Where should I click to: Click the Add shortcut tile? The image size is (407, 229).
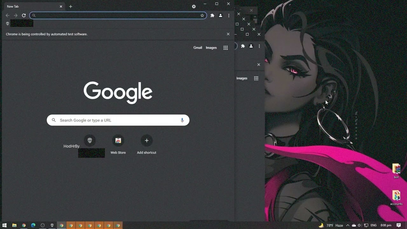(147, 144)
